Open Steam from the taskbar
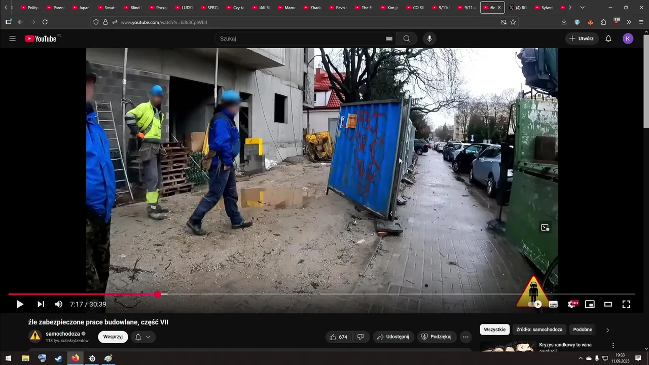This screenshot has height=365, width=649. 59,358
